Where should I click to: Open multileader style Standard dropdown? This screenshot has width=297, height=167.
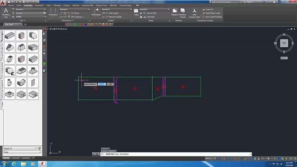pos(116,9)
